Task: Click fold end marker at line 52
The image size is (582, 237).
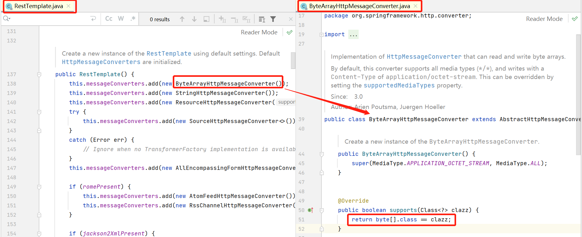Action: pos(321,229)
